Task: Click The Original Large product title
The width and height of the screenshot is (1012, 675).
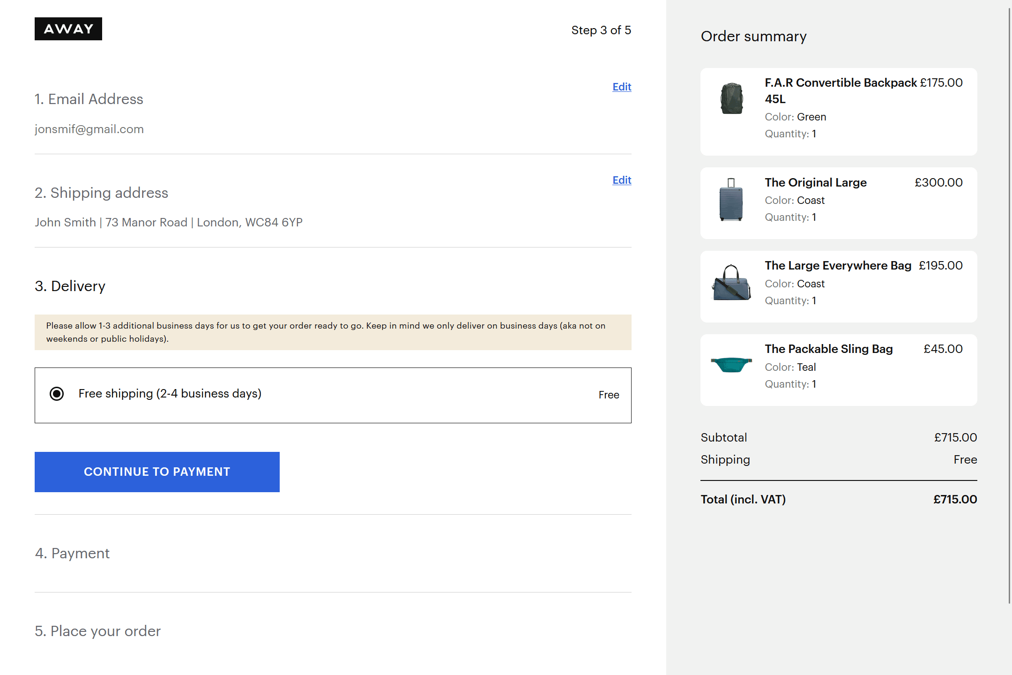Action: pos(816,182)
